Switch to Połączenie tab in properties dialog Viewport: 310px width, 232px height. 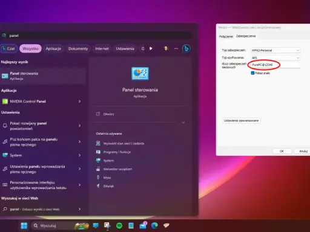pyautogui.click(x=226, y=36)
